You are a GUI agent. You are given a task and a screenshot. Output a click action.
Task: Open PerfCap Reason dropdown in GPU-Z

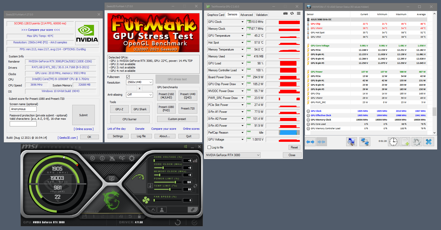click(226, 133)
